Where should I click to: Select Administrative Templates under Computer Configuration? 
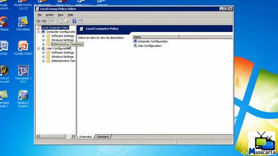coord(67,44)
